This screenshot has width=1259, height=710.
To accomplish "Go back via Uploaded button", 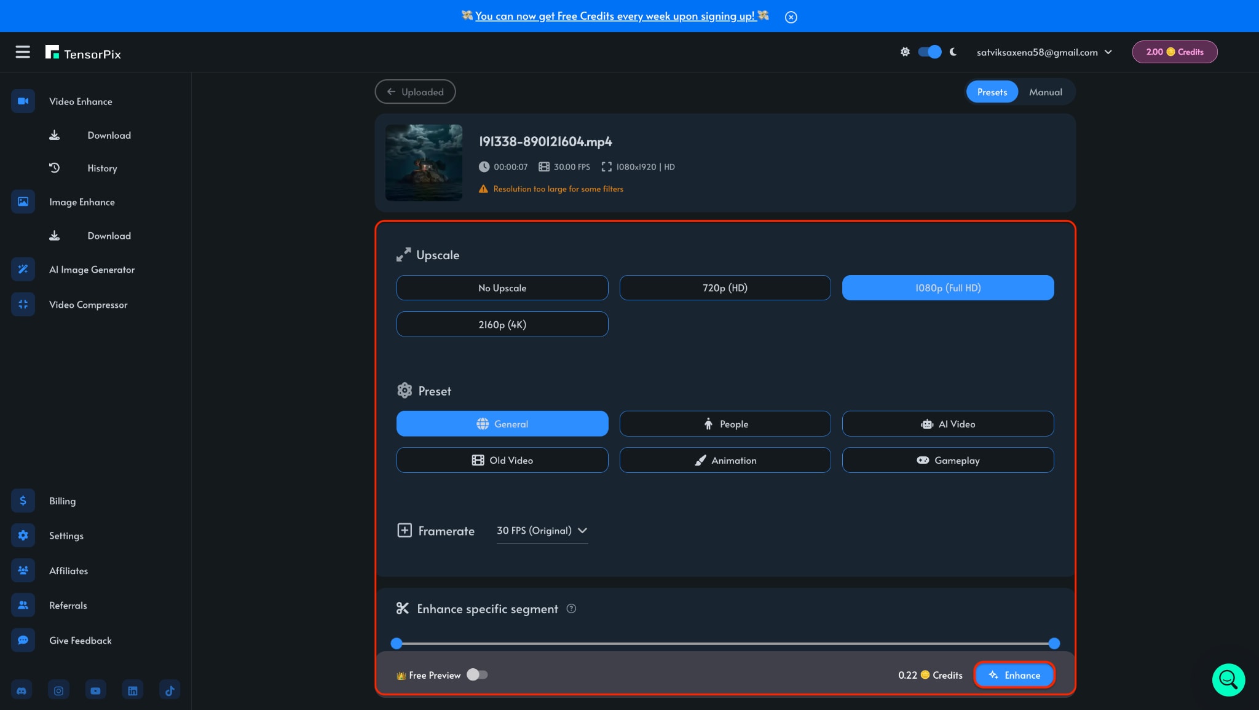I will click(415, 92).
